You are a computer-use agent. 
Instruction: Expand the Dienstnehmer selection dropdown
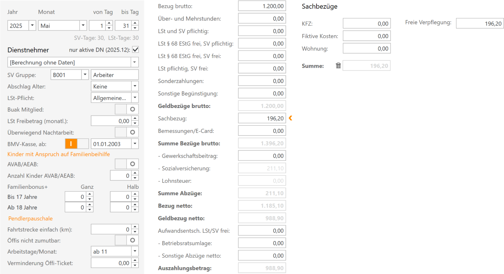[135, 62]
